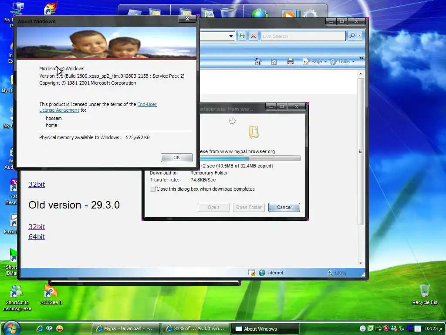446x335 pixels.
Task: Click the Print icon in IE toolbar
Action: pos(291,62)
